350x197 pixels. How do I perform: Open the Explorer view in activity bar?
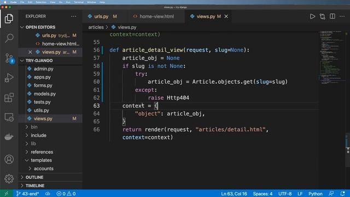tap(9, 19)
